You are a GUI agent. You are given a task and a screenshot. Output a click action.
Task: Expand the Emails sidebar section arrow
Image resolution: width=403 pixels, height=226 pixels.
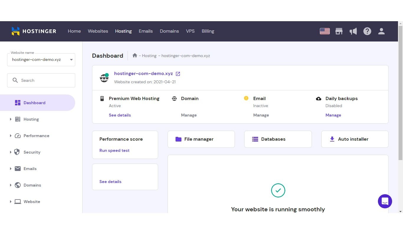pyautogui.click(x=11, y=169)
